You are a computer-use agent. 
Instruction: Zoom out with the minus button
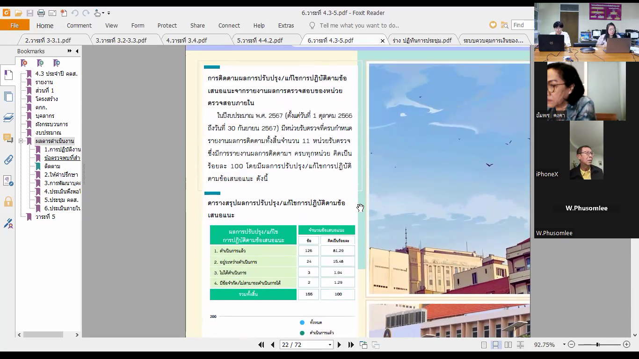click(x=571, y=345)
